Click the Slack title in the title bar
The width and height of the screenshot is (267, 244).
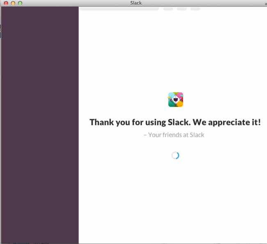tap(136, 3)
